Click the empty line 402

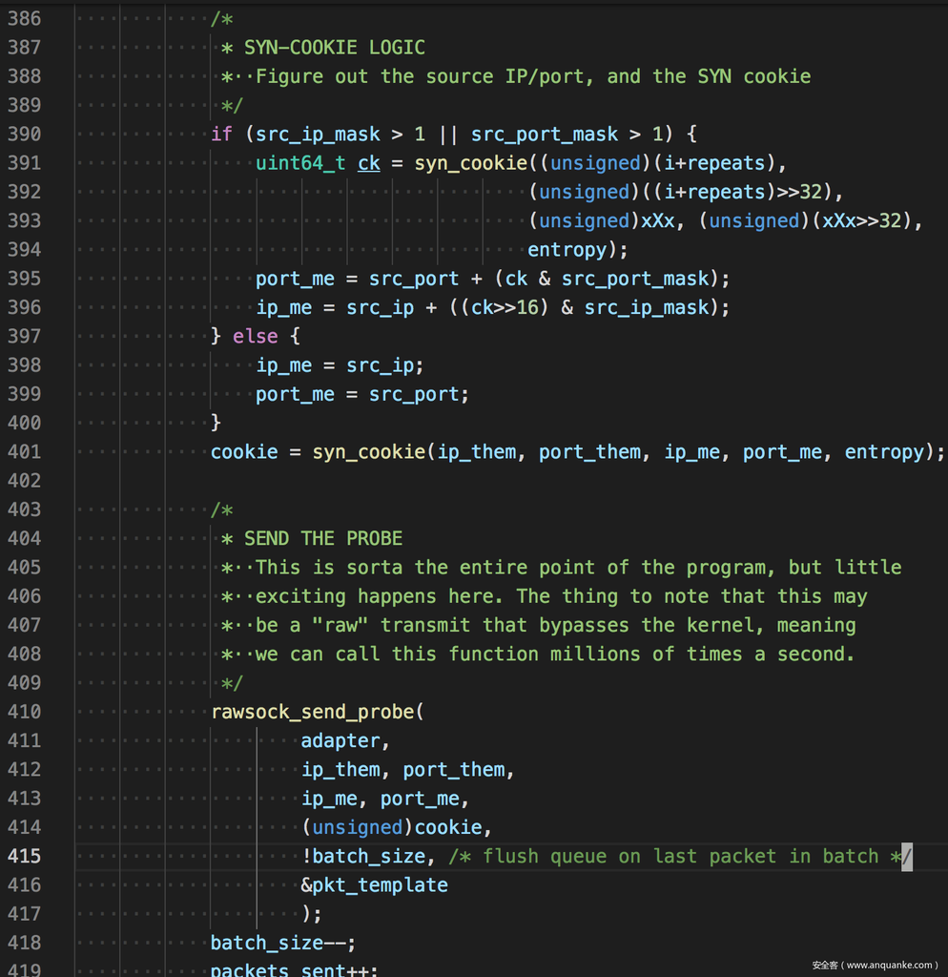(x=477, y=480)
